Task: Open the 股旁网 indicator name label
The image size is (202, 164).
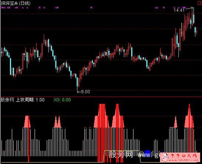Action: [7, 100]
